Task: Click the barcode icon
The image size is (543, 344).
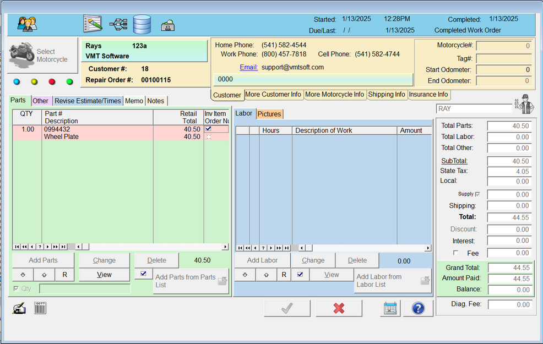Action: coord(40,308)
